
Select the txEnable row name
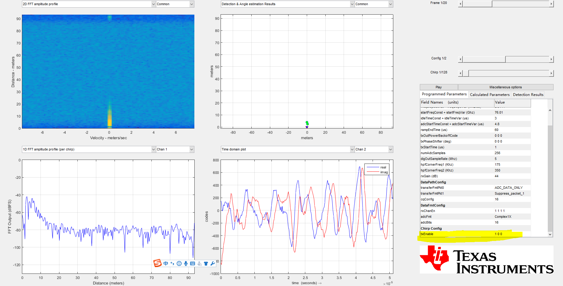427,234
